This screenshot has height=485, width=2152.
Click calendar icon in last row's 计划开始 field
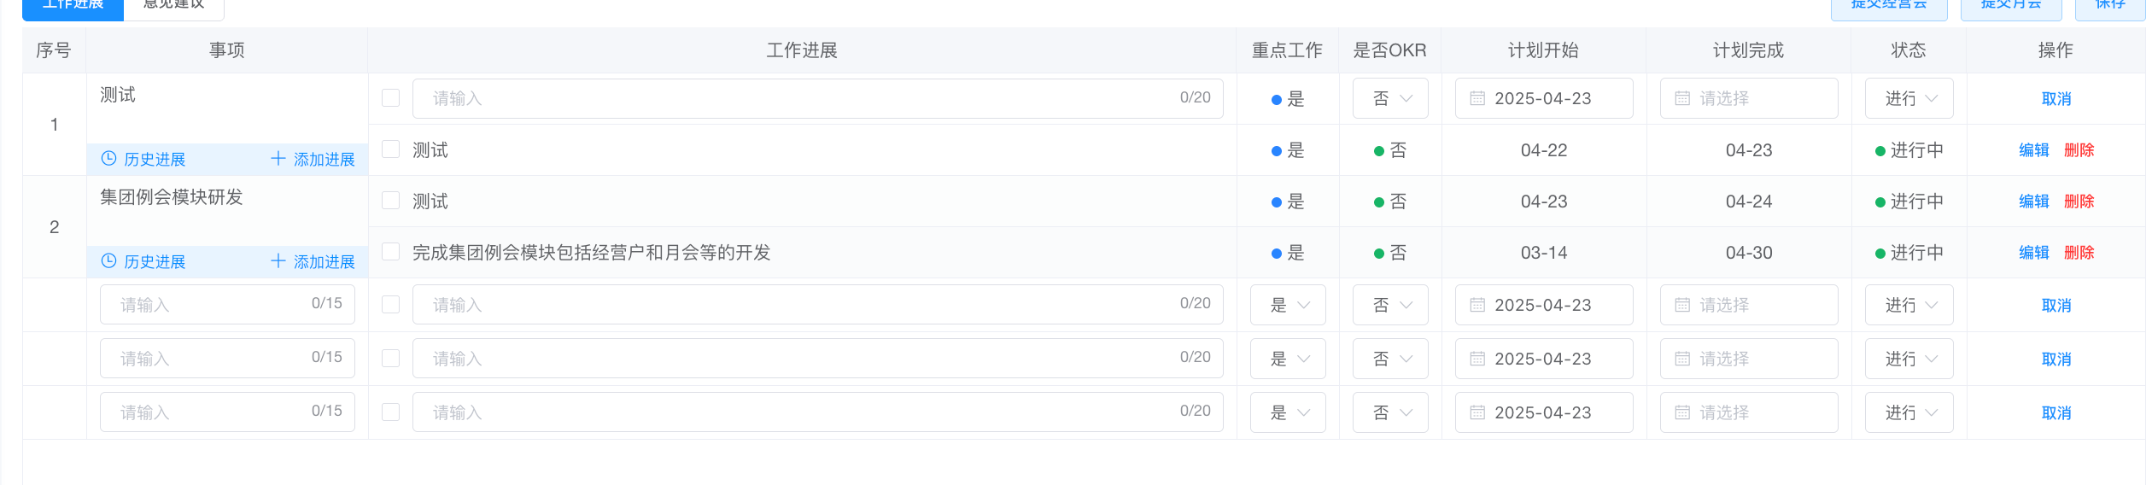pos(1477,412)
